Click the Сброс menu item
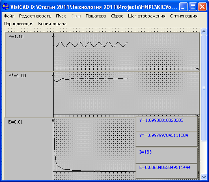The width and height of the screenshot is (209, 182). 117,16
